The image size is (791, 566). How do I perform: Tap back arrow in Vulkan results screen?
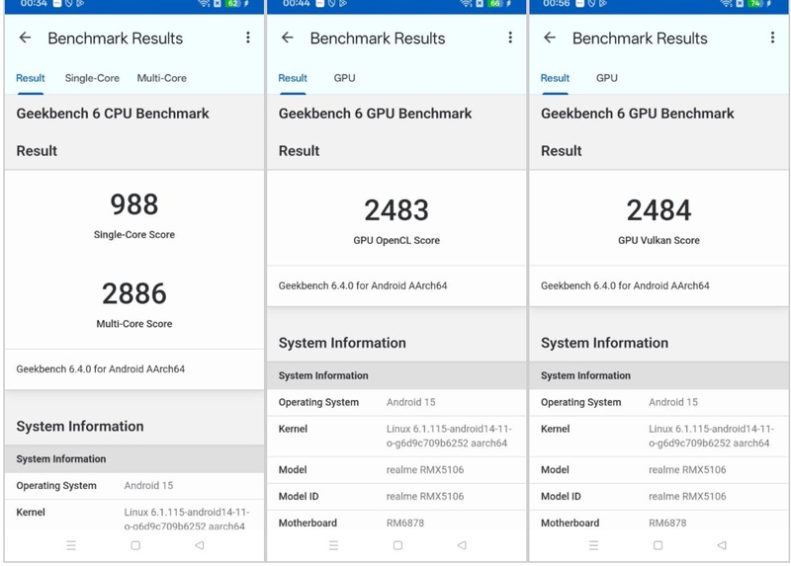tap(550, 38)
